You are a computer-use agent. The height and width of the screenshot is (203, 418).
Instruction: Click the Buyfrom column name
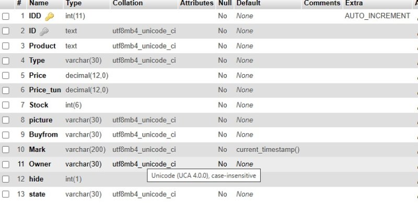(43, 135)
